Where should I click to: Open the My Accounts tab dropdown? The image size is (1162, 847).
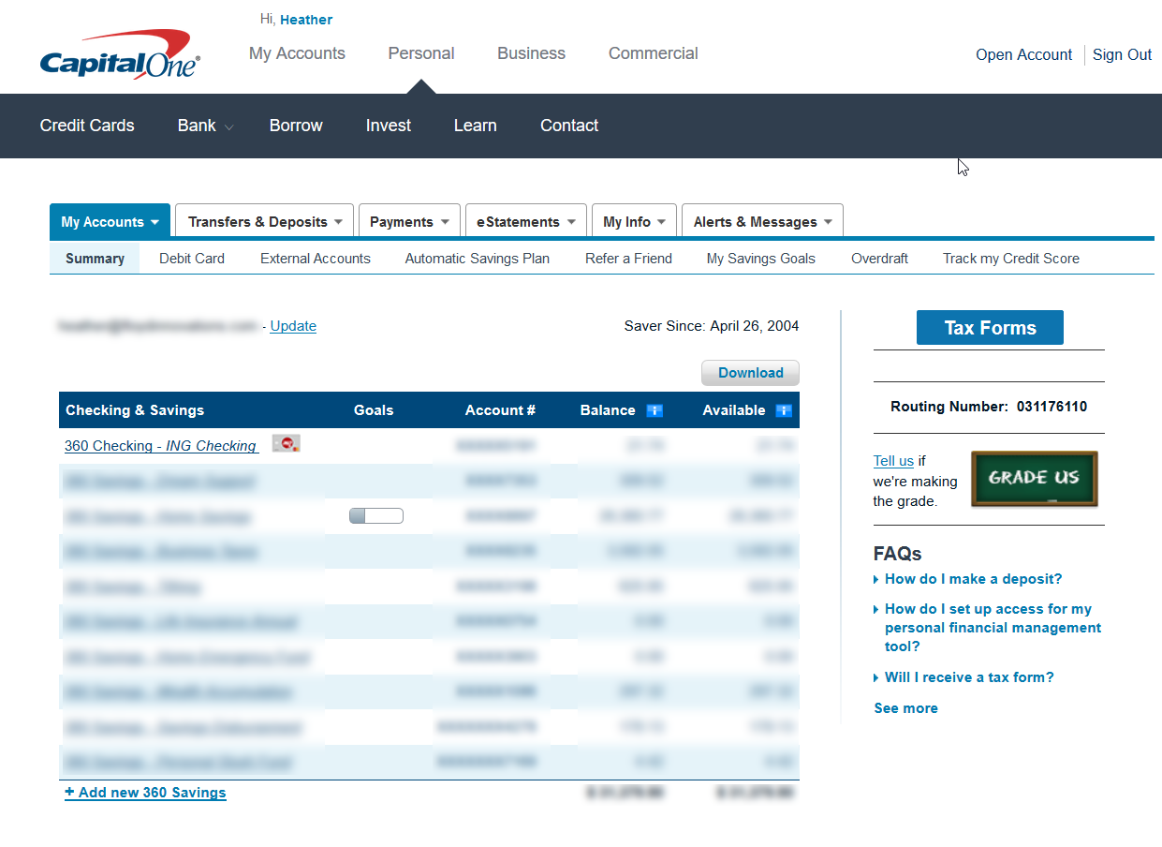110,222
